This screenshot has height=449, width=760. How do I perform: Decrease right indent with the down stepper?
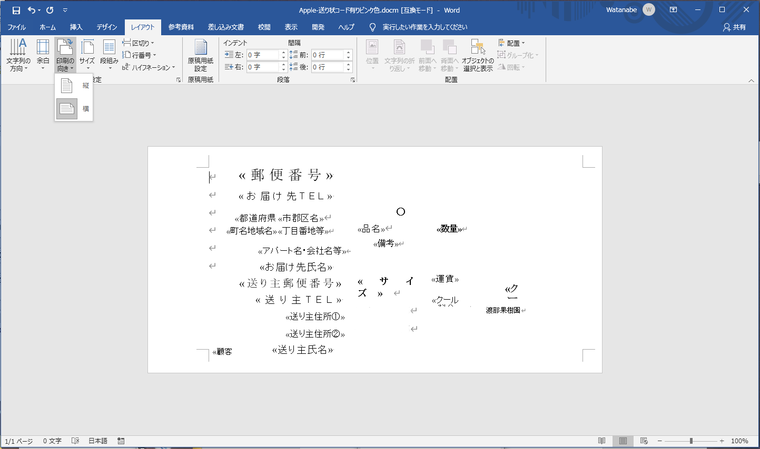[284, 69]
